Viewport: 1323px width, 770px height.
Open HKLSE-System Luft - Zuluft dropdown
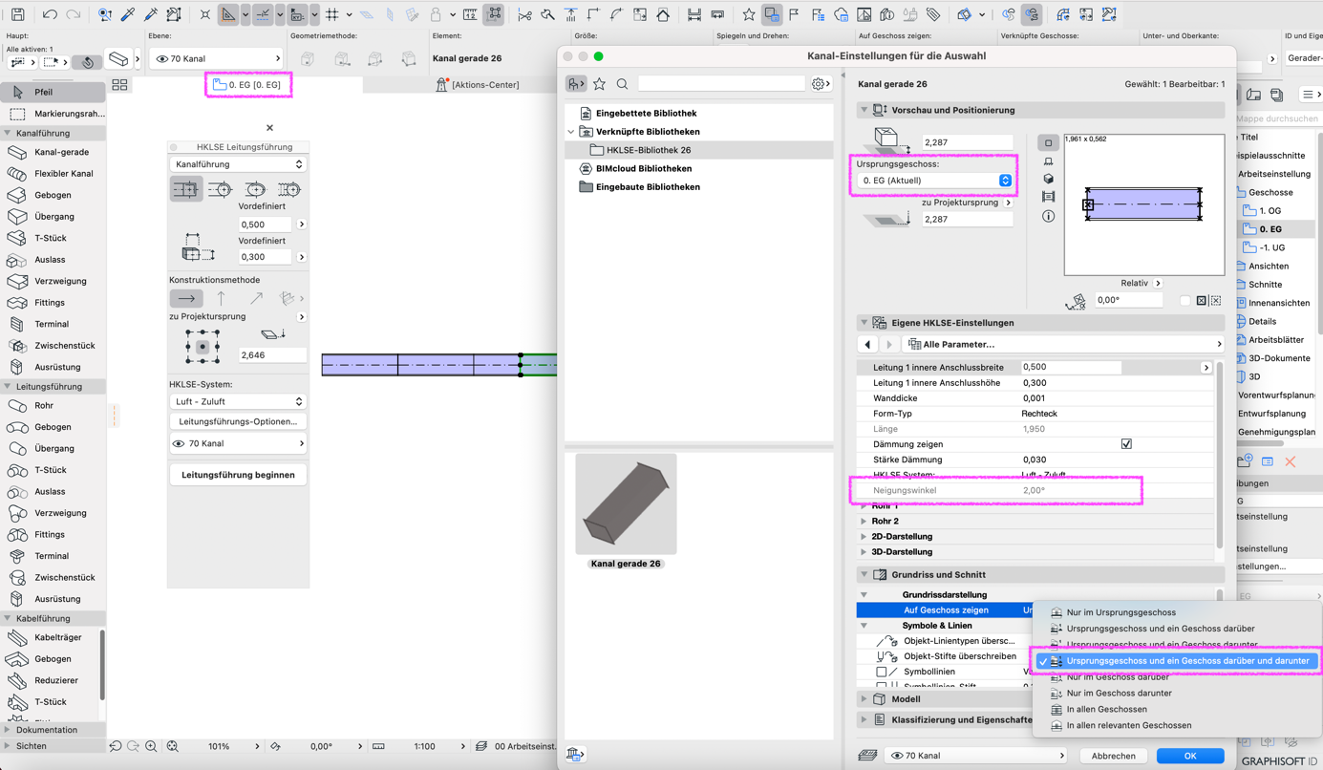(238, 402)
